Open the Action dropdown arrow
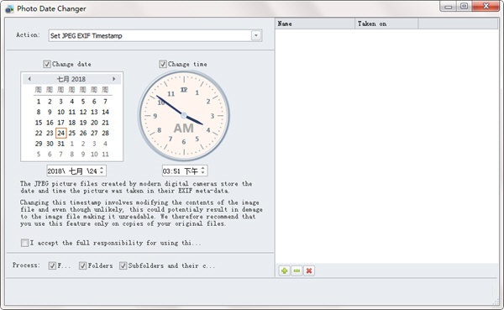 (x=256, y=35)
